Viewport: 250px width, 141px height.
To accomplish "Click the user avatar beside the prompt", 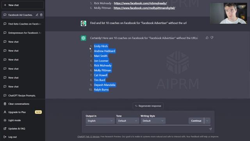I will (x=83, y=23).
